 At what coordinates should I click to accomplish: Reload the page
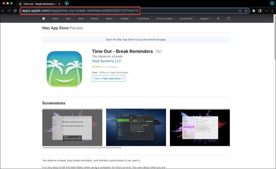15,11
